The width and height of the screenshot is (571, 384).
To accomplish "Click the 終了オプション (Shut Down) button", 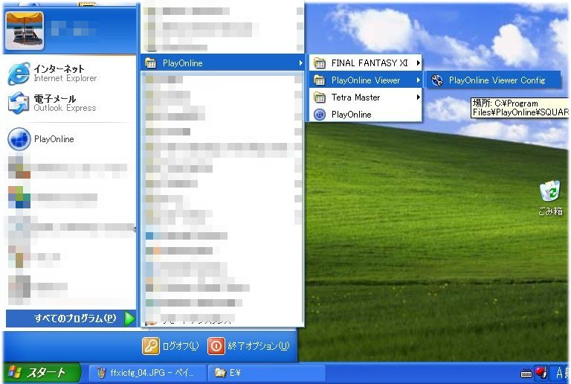I will pos(249,346).
